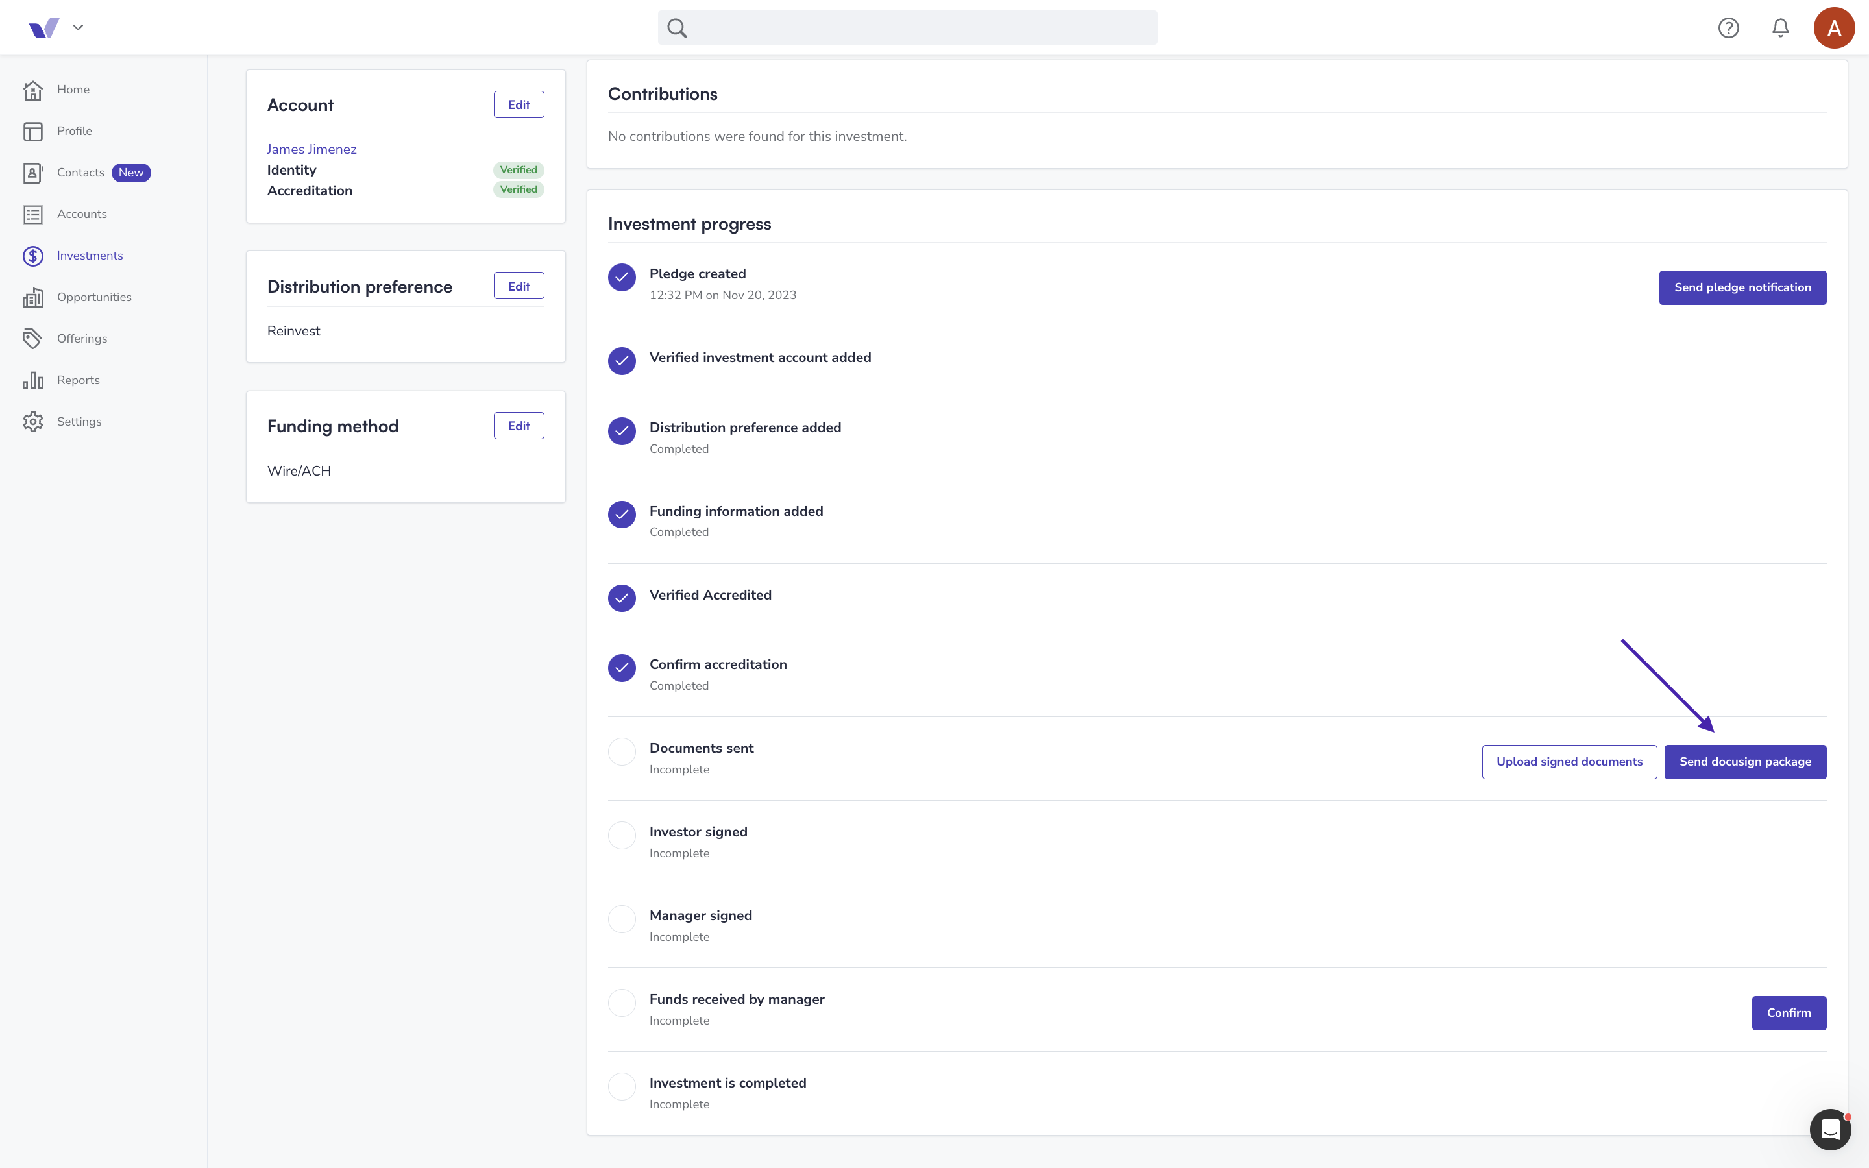
Task: Click the Documents sent empty status circle
Action: [x=622, y=751]
